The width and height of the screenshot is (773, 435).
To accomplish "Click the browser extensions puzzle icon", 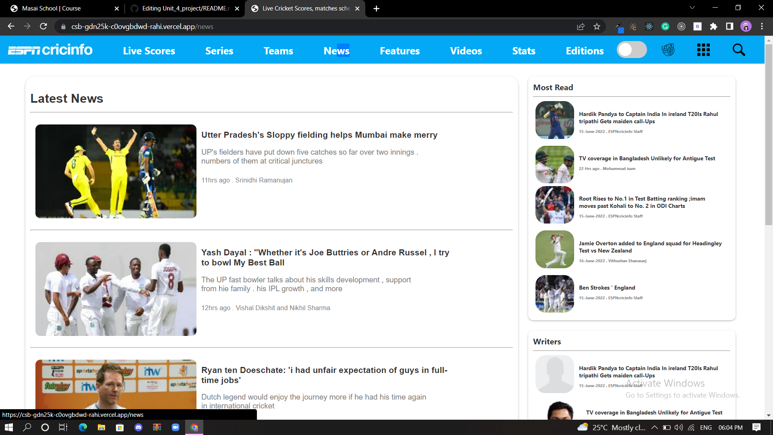I will coord(714,26).
